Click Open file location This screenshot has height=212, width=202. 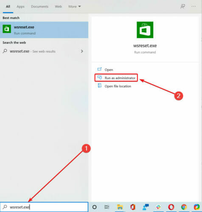point(118,86)
